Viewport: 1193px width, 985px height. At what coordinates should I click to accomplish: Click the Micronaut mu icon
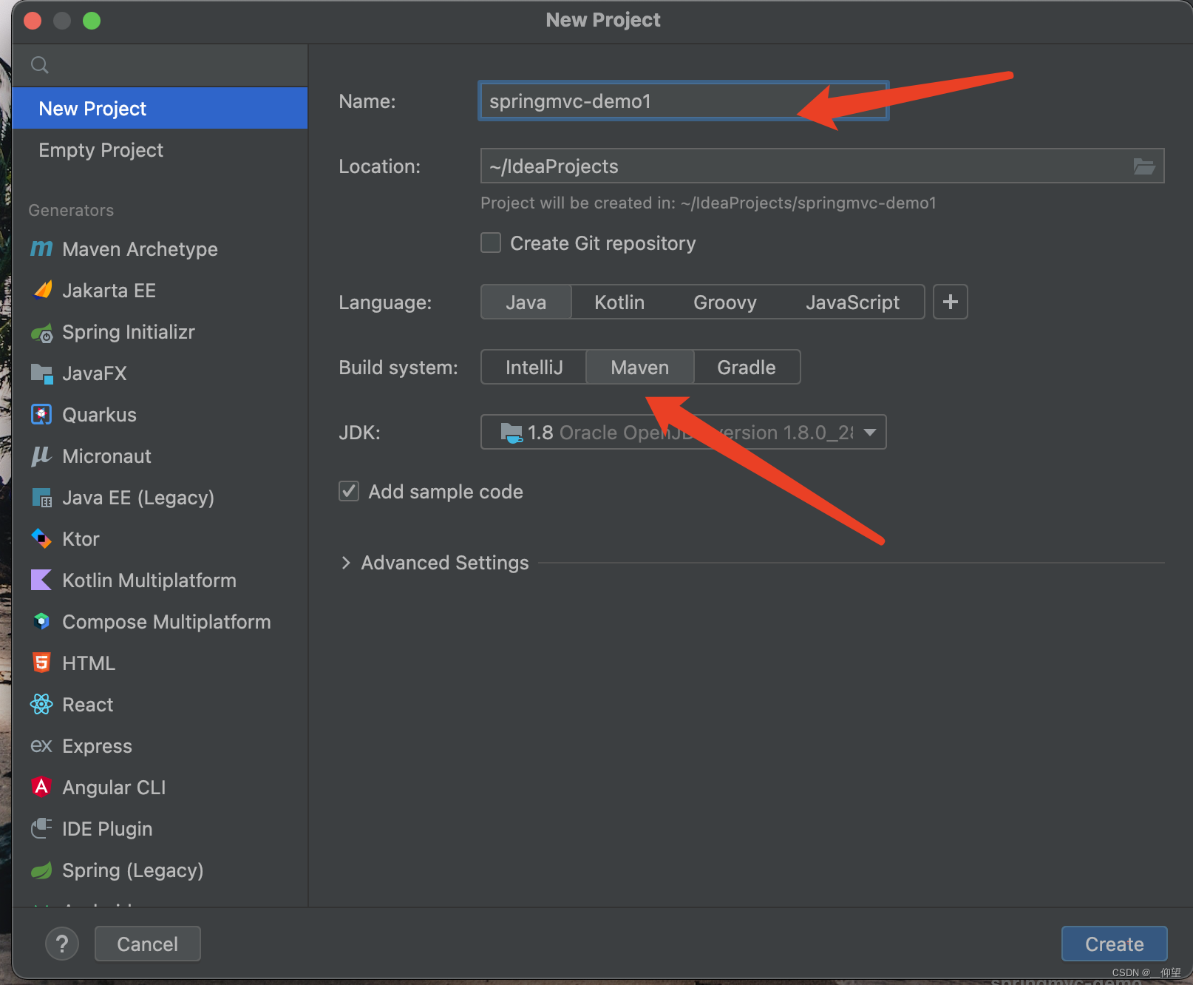pyautogui.click(x=41, y=456)
